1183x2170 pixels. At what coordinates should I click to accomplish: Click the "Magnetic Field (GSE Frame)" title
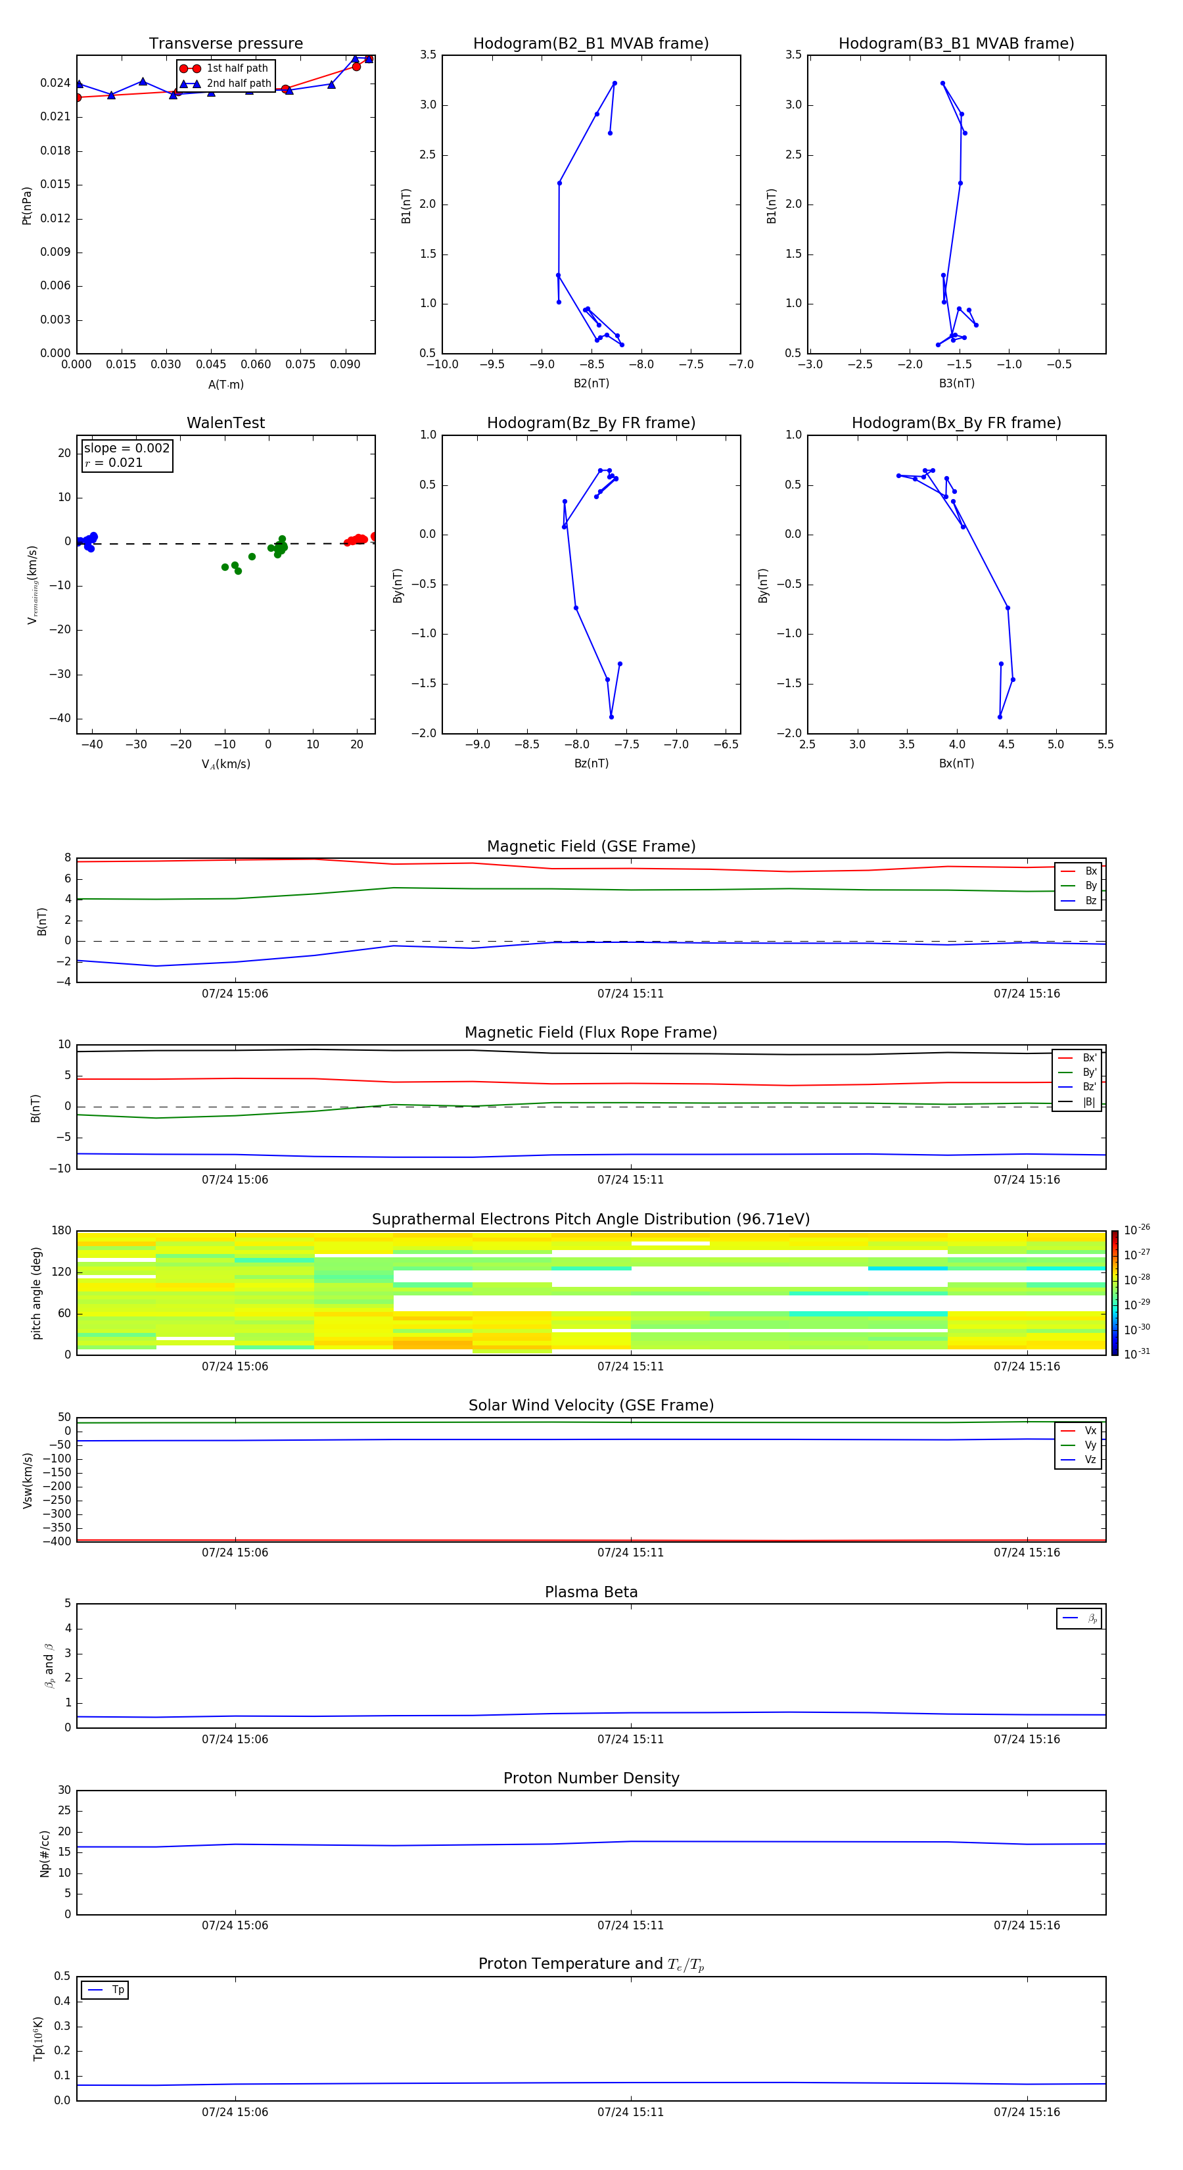tap(591, 846)
